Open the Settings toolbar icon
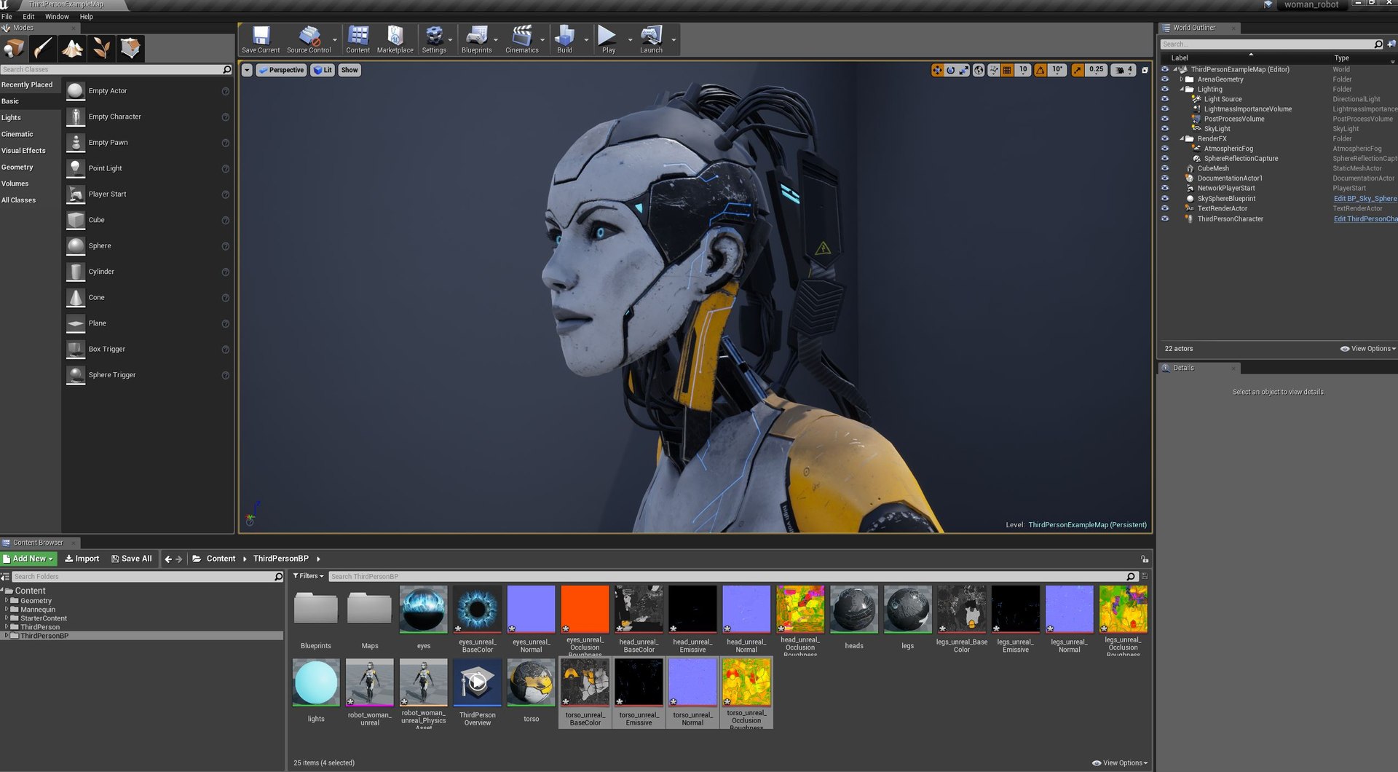Screen dimensions: 1398x772 [x=434, y=39]
